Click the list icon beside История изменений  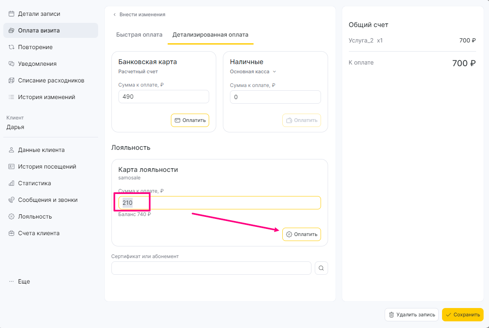click(12, 97)
